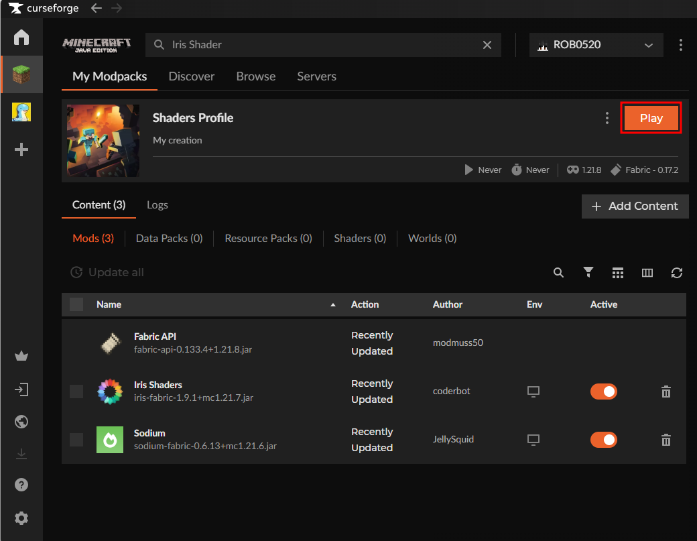The width and height of the screenshot is (697, 541).
Task: Open the three-dot menu beside ROB0520
Action: [x=680, y=45]
